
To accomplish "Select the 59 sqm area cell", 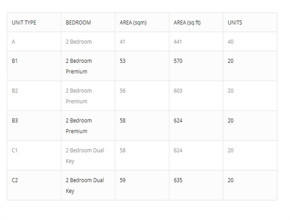I will click(122, 180).
